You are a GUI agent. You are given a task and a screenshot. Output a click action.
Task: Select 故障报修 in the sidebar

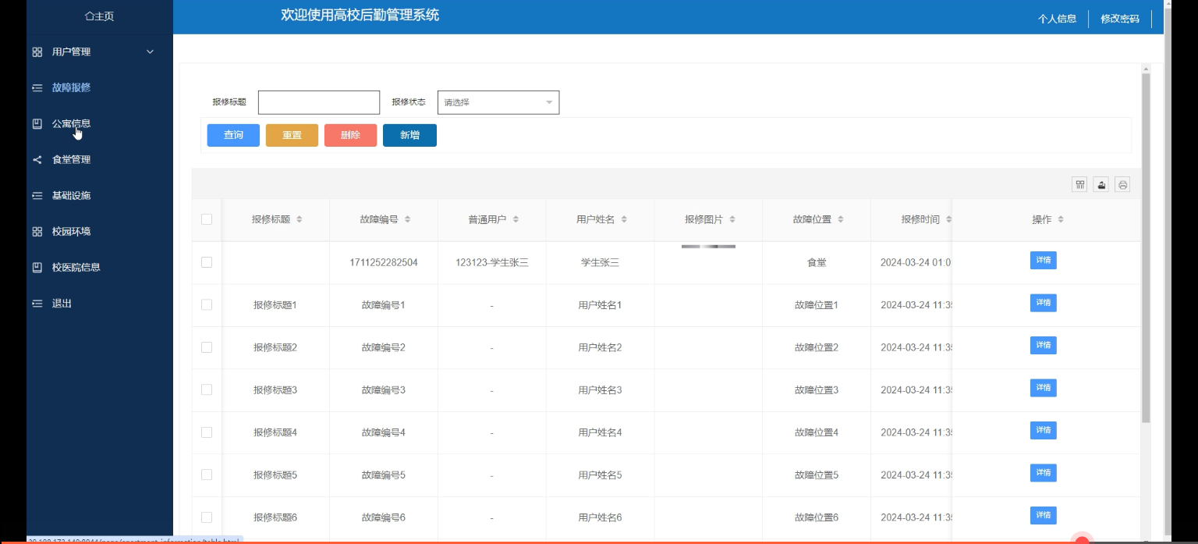(x=71, y=87)
